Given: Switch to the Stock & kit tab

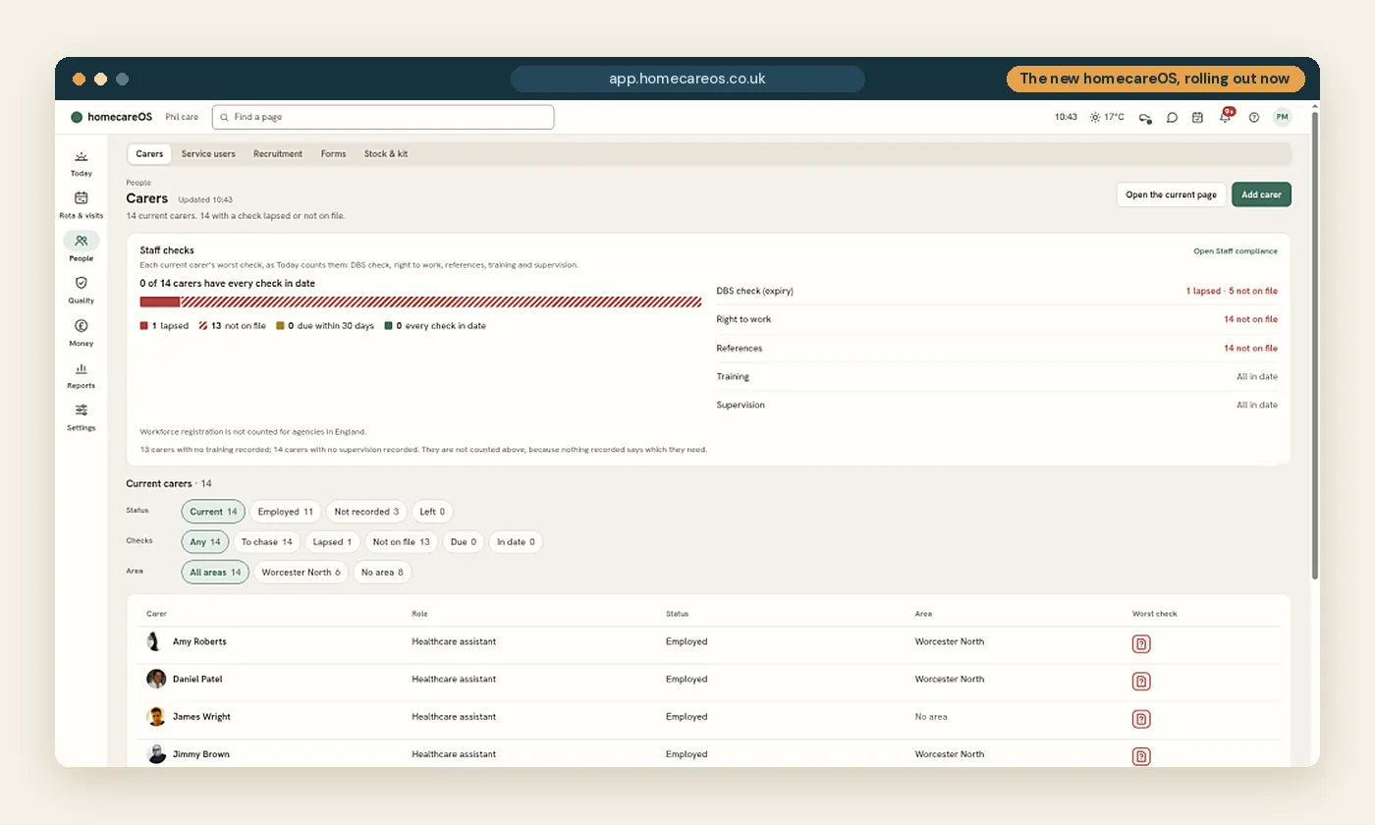Looking at the screenshot, I should (x=386, y=154).
